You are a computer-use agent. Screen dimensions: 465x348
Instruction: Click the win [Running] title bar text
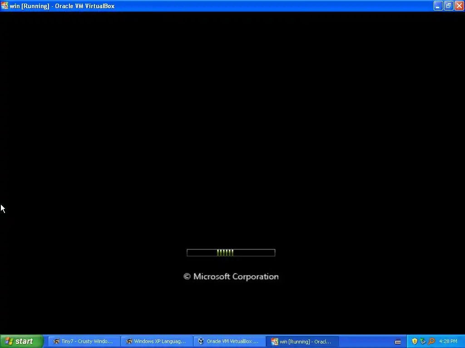pos(62,6)
